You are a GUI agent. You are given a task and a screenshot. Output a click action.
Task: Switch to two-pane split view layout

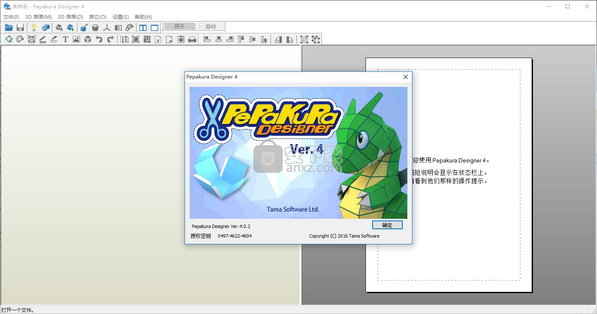[143, 28]
